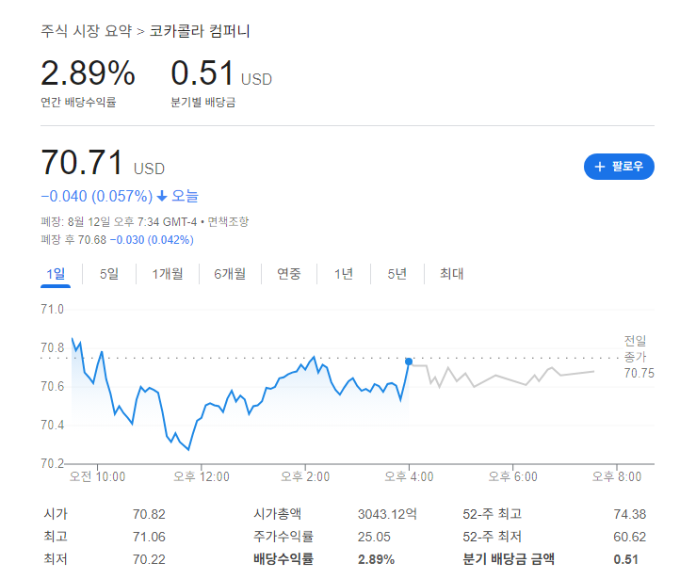
Task: Click the blue closing price dot on chart
Action: (409, 362)
